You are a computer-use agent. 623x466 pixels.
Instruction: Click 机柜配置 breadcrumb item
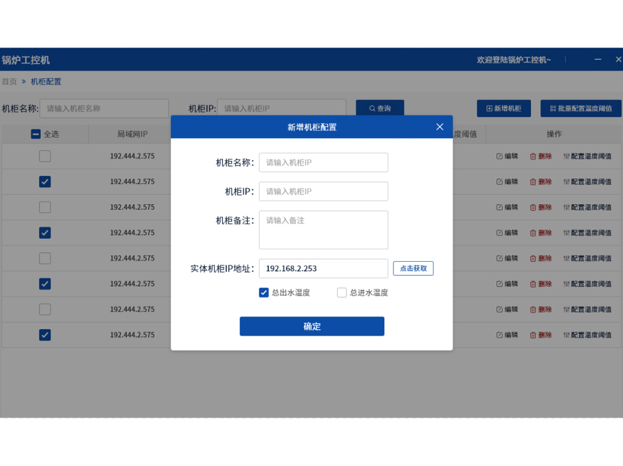tap(46, 81)
